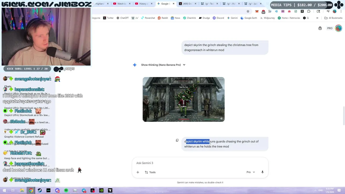Open Task View on the taskbar
Screen dimensions: 345x194
[x=13, y=190]
